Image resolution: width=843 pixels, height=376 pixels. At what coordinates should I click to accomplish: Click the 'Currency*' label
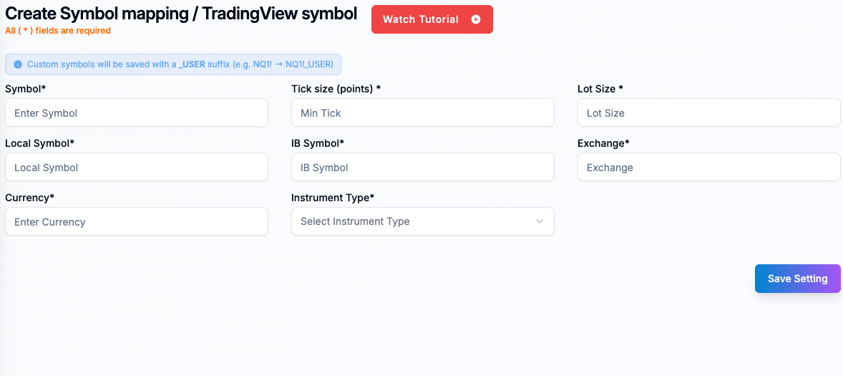point(30,198)
